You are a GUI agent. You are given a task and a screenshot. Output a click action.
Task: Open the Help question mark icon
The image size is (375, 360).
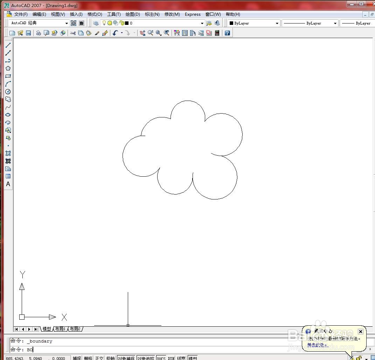click(x=227, y=33)
